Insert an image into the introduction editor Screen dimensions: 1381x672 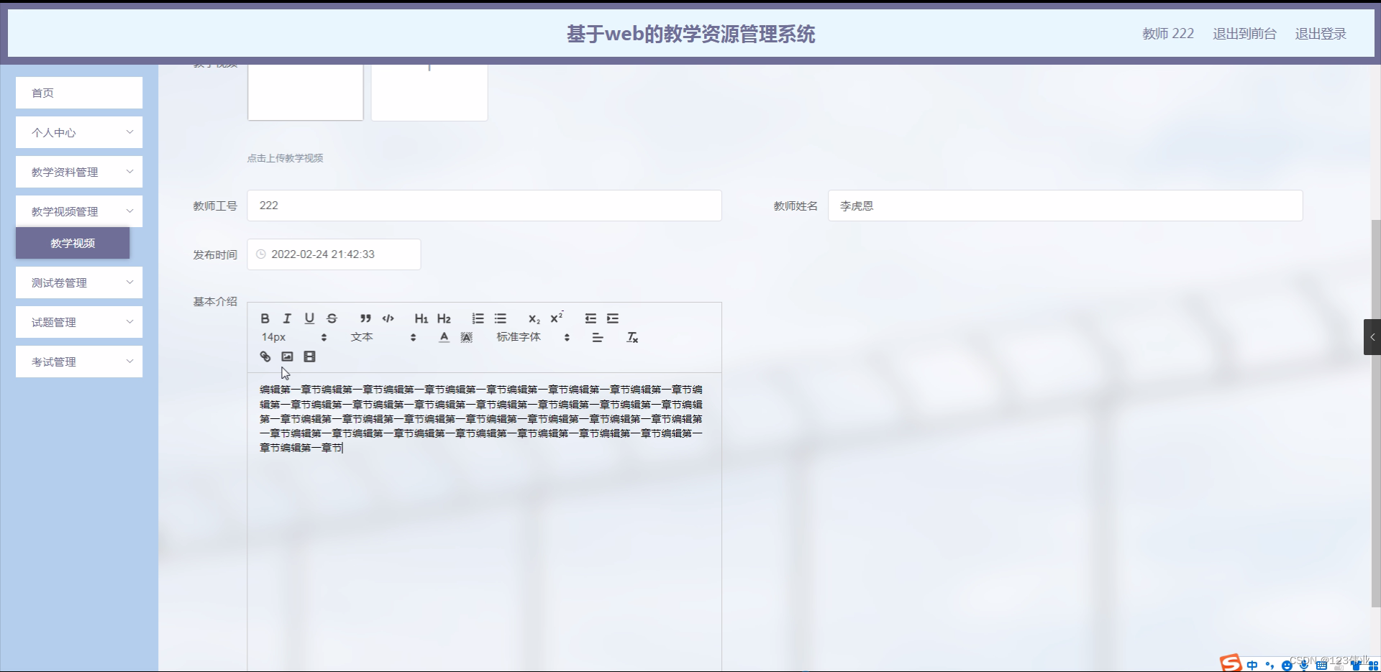tap(287, 356)
